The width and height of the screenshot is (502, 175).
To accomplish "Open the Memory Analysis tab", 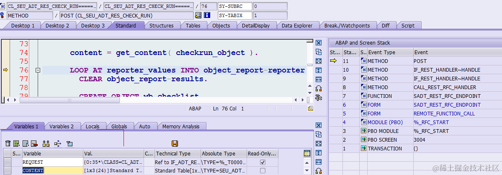I will (x=181, y=126).
